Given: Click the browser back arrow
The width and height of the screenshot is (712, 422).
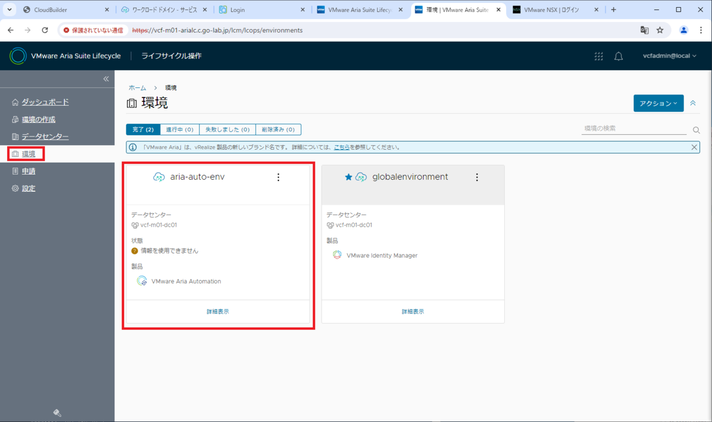Looking at the screenshot, I should (x=10, y=30).
